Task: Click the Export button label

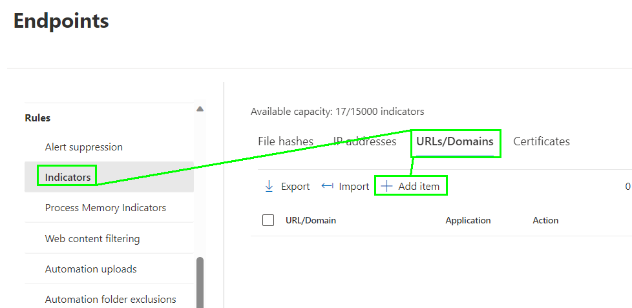Action: [295, 187]
